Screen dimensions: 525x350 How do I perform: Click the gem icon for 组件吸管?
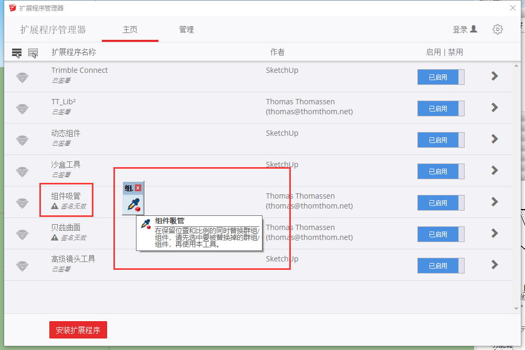(x=23, y=203)
